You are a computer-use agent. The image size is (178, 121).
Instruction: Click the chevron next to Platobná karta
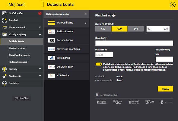86,23
